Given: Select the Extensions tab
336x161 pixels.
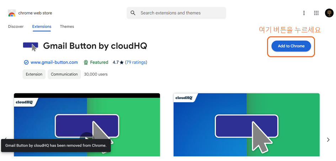Looking at the screenshot, I should 42,27.
